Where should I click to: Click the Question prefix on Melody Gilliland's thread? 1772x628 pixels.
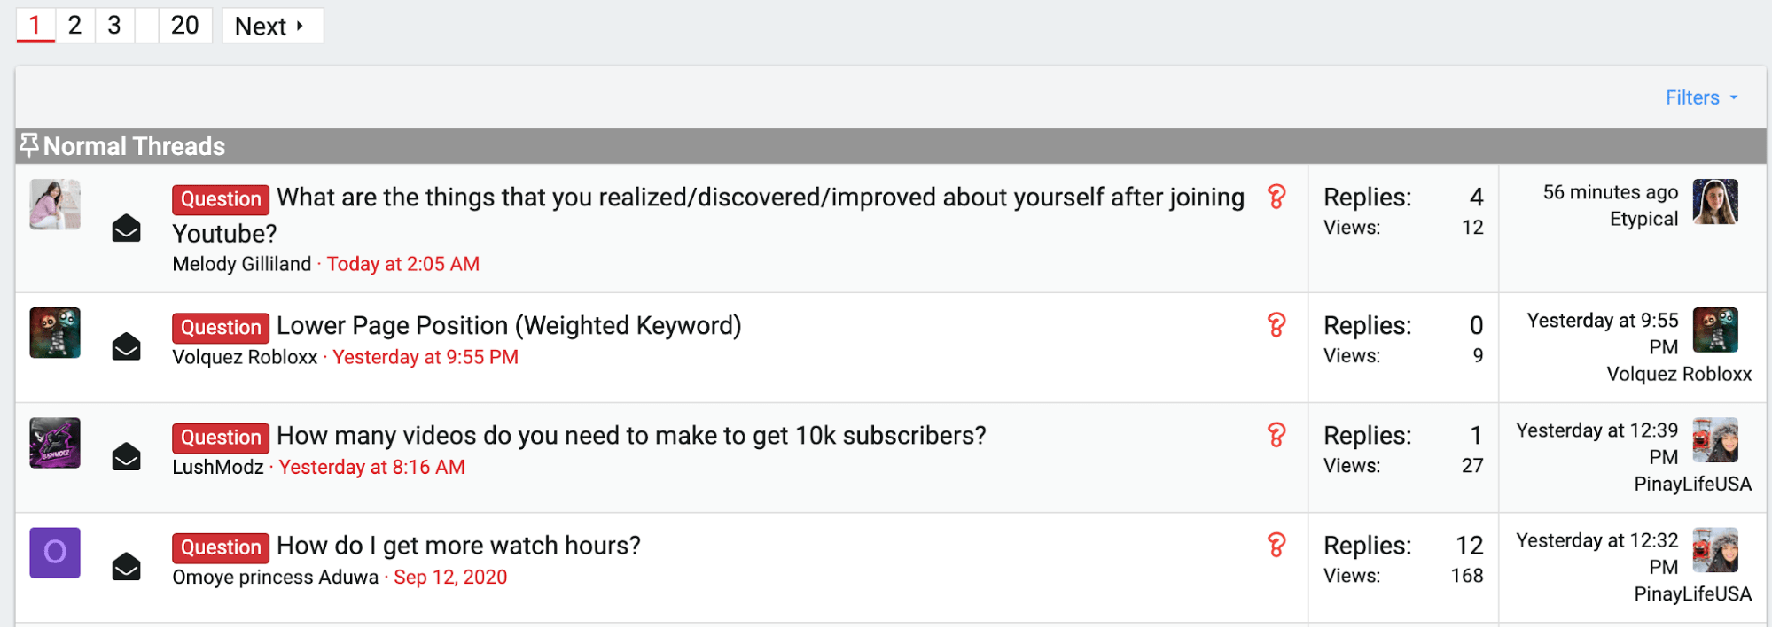(x=220, y=199)
